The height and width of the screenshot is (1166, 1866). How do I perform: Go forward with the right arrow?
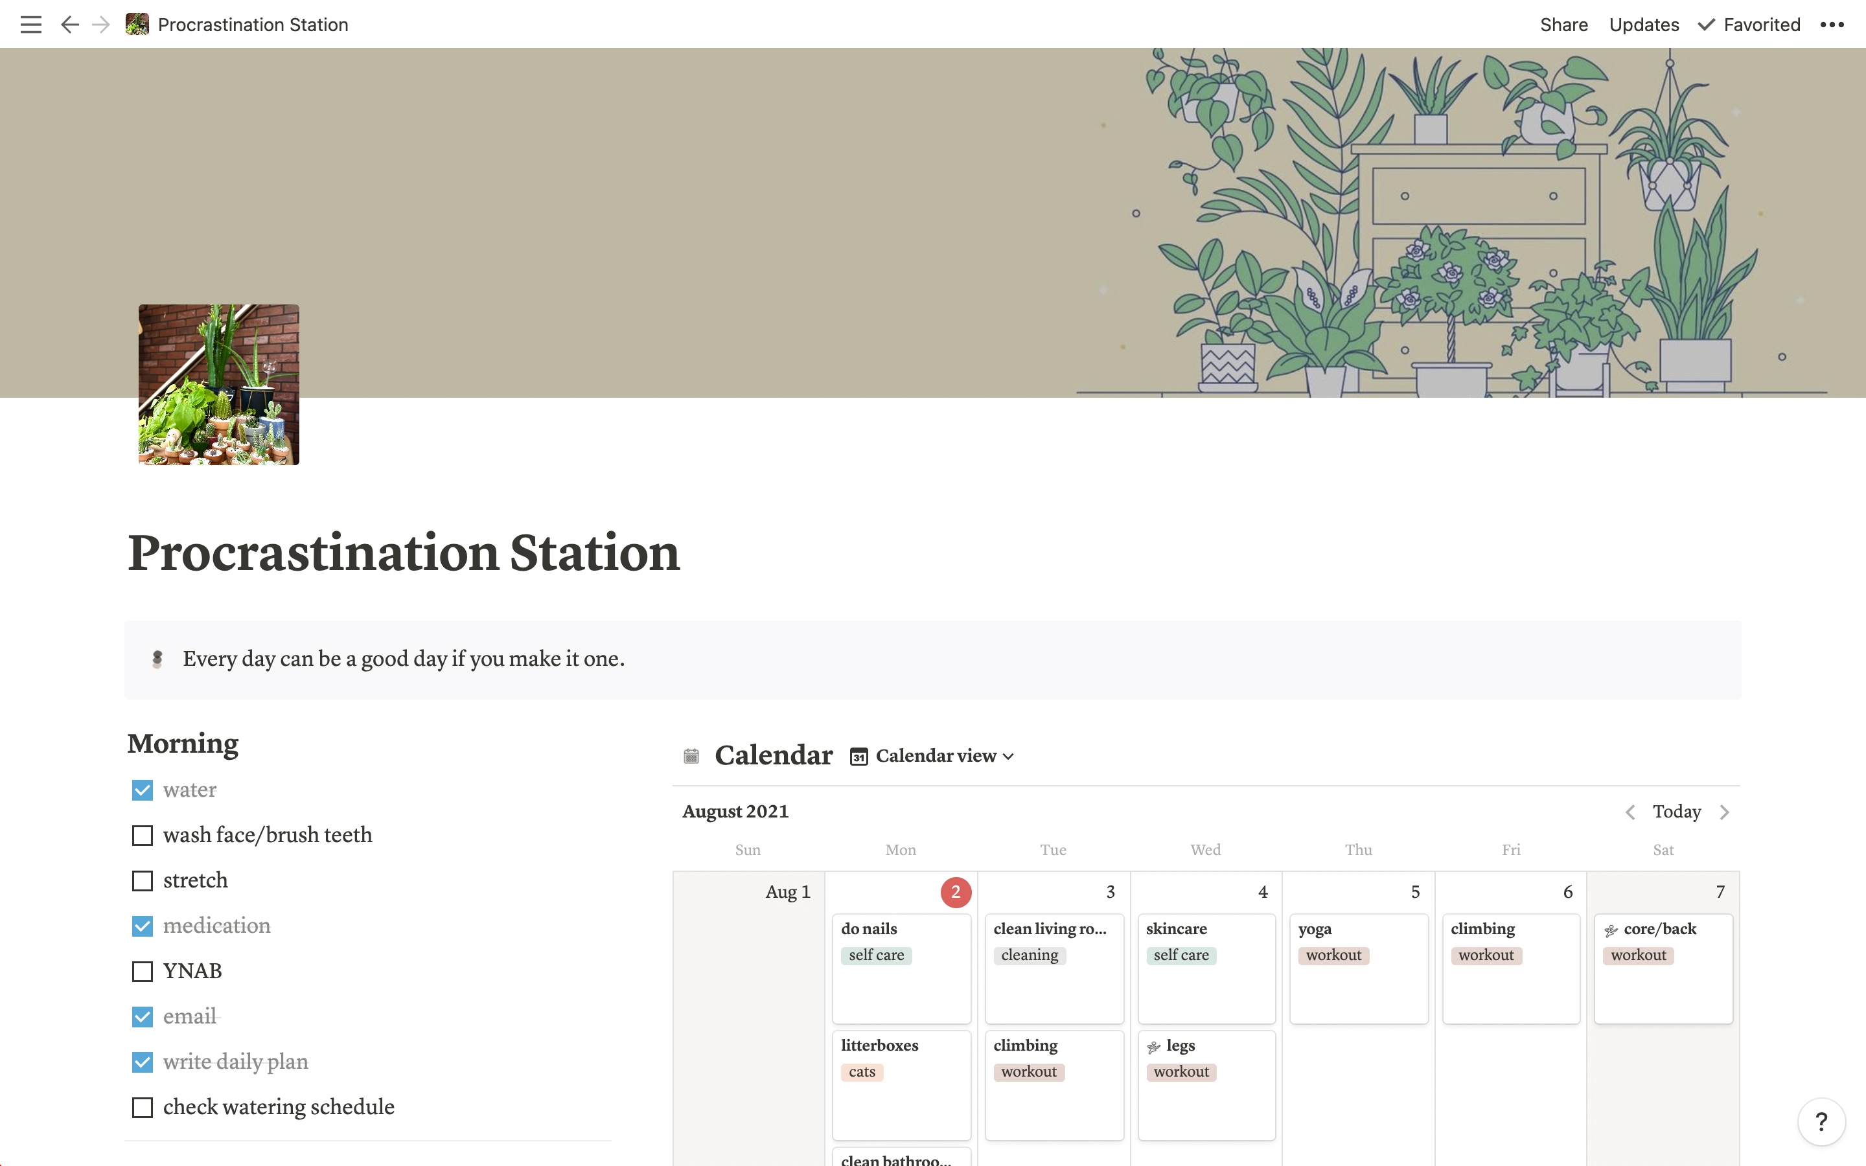pos(101,25)
